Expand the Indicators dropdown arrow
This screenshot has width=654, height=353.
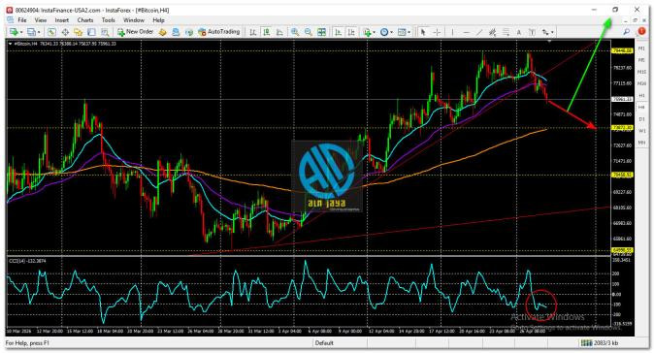pyautogui.click(x=374, y=32)
